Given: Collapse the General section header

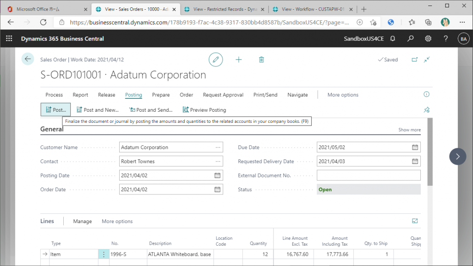Looking at the screenshot, I should point(52,129).
